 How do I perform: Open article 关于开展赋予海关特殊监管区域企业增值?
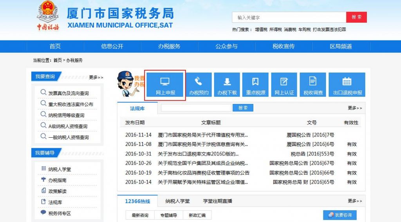(203, 182)
